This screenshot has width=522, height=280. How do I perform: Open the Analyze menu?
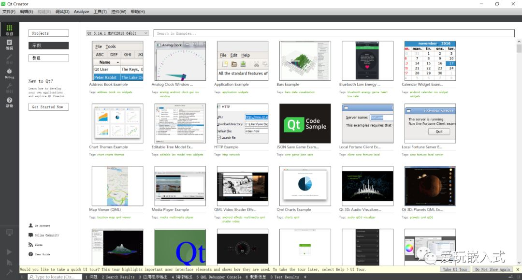coord(81,11)
